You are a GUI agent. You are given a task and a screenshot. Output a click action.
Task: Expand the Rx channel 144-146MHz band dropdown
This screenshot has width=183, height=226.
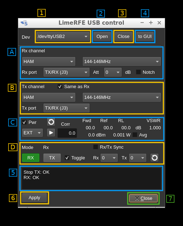(x=122, y=62)
